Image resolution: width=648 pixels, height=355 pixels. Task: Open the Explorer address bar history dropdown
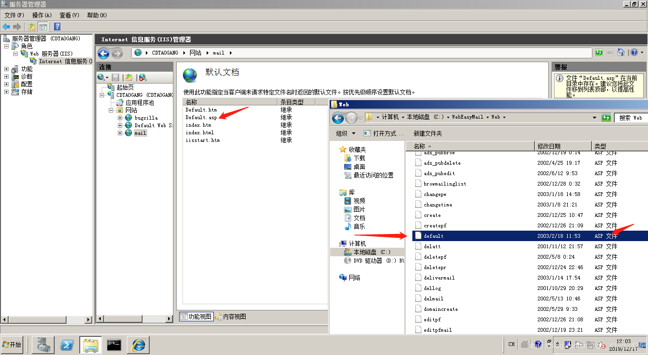point(594,118)
